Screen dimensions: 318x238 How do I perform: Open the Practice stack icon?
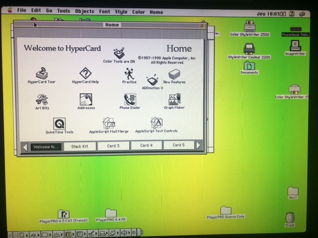129,74
